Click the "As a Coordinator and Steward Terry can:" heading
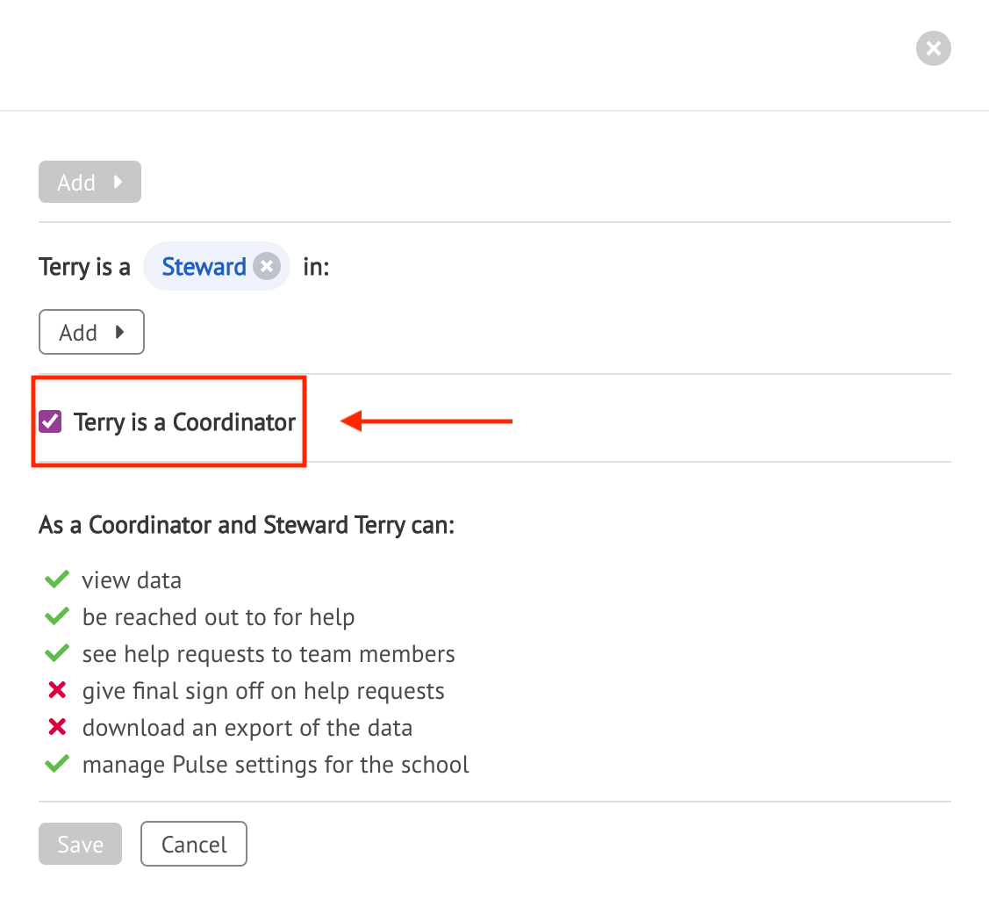The image size is (989, 921). (x=247, y=524)
